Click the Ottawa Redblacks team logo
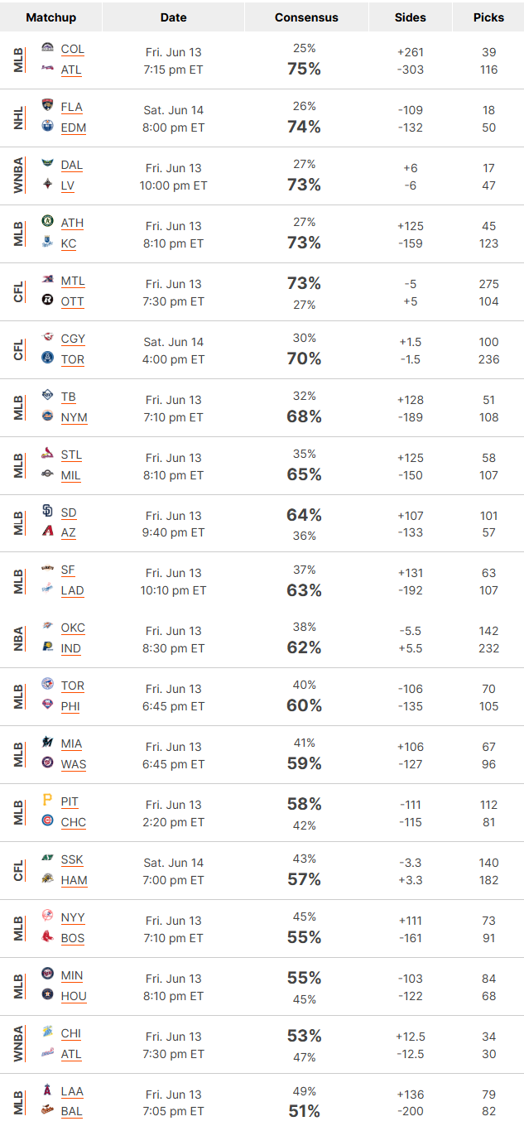 [47, 301]
